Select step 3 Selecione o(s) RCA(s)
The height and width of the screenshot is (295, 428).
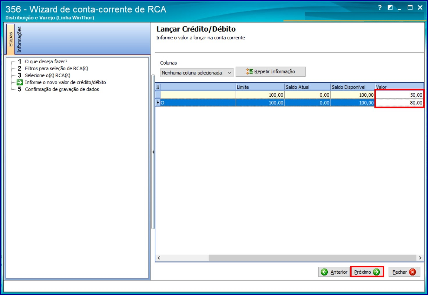click(x=47, y=75)
